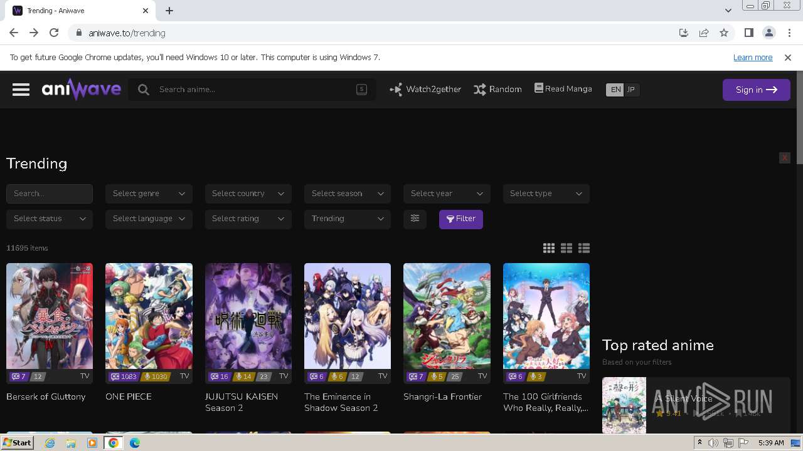Open Windows Media Player from taskbar
The width and height of the screenshot is (803, 451).
[92, 443]
